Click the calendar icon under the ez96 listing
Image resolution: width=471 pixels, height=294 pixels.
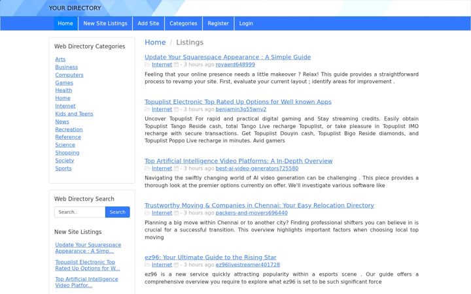(177, 265)
